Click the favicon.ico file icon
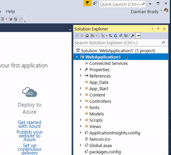Screen dimensions: 171x155 86,139
